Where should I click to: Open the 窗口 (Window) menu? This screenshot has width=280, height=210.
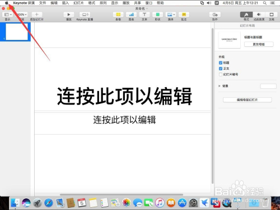coord(149,3)
